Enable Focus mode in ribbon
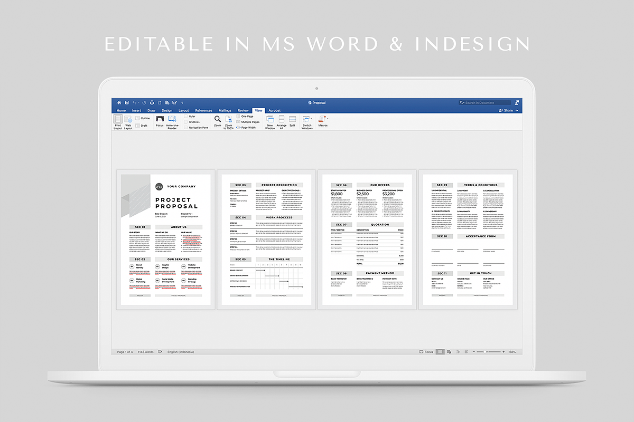 160,121
